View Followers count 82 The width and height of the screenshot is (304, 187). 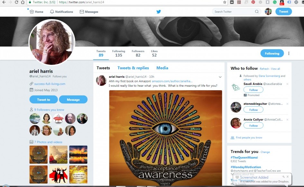[138, 53]
